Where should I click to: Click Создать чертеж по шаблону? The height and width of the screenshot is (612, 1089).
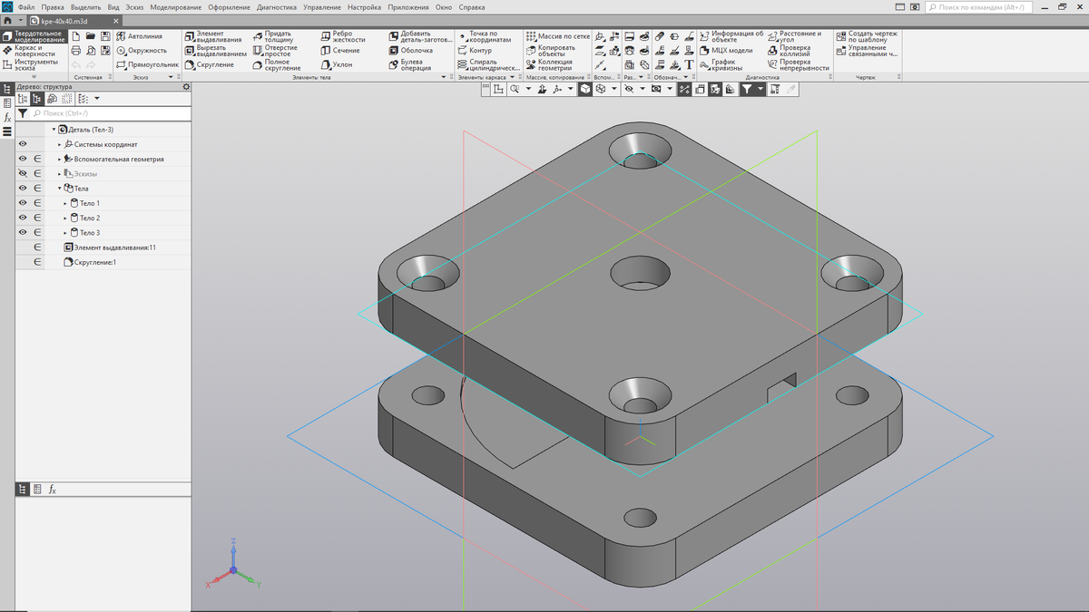pyautogui.click(x=867, y=36)
